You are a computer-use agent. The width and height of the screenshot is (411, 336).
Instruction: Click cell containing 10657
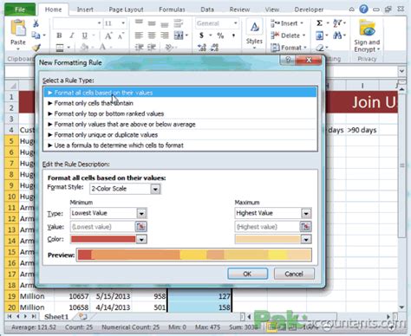coord(72,296)
